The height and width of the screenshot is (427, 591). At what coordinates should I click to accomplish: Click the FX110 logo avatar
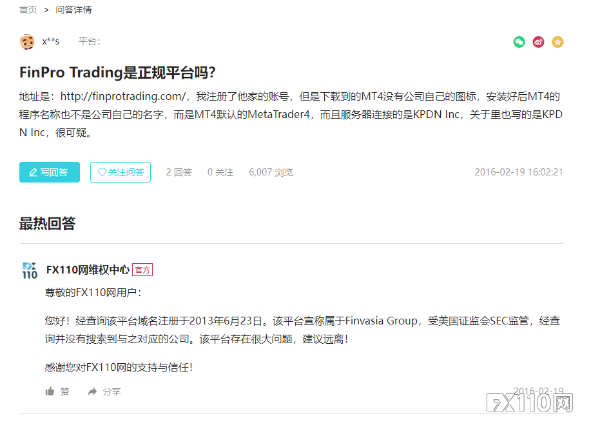tap(30, 270)
